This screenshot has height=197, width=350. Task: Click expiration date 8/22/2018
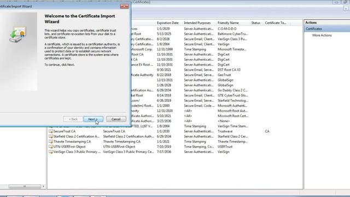click(x=164, y=75)
